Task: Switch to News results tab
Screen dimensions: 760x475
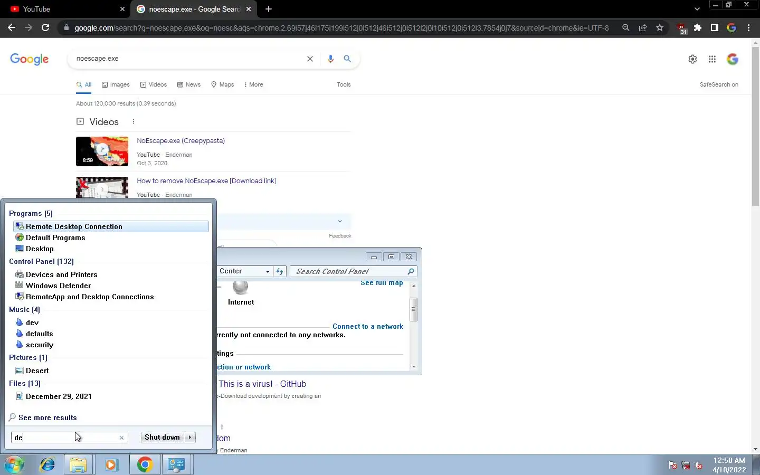Action: click(x=189, y=84)
